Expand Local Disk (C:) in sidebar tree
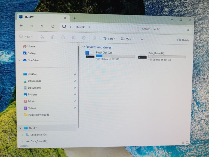209x157 pixels. 22,135
